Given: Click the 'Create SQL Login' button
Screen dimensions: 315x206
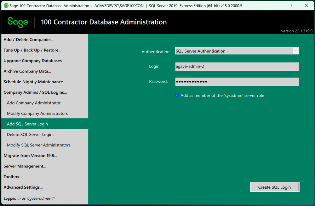Looking at the screenshot, I should 274,187.
